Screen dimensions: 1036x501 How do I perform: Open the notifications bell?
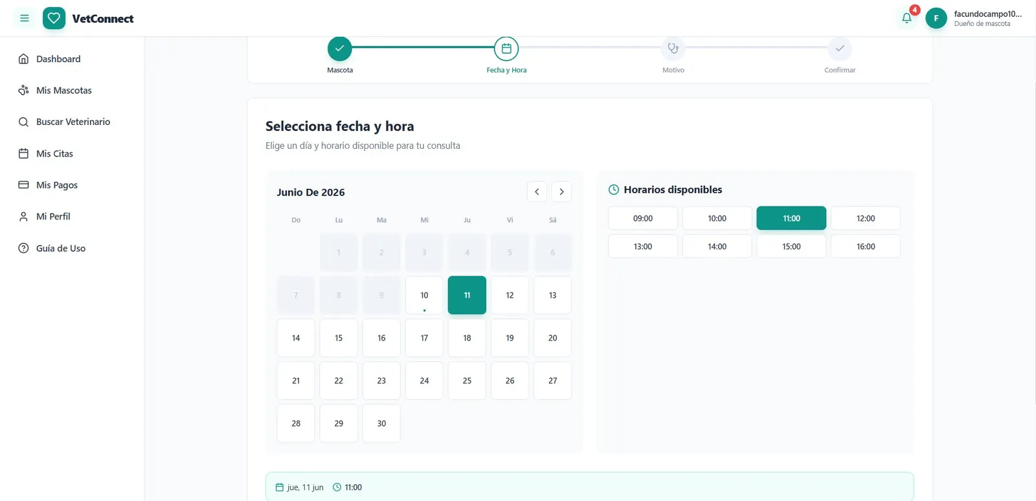[906, 18]
